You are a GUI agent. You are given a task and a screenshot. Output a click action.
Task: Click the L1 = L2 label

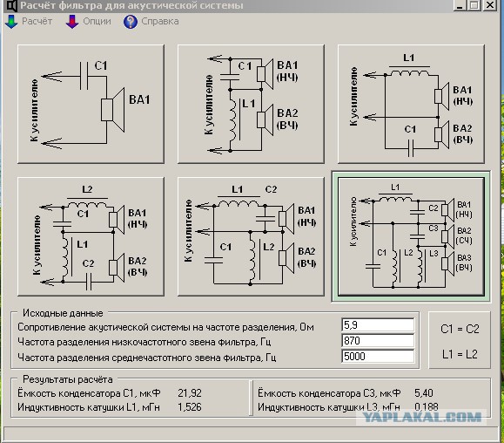click(x=460, y=354)
